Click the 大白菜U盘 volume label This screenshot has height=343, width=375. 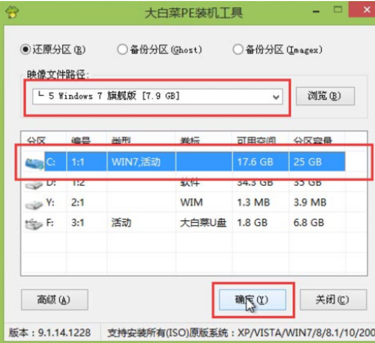click(x=203, y=223)
